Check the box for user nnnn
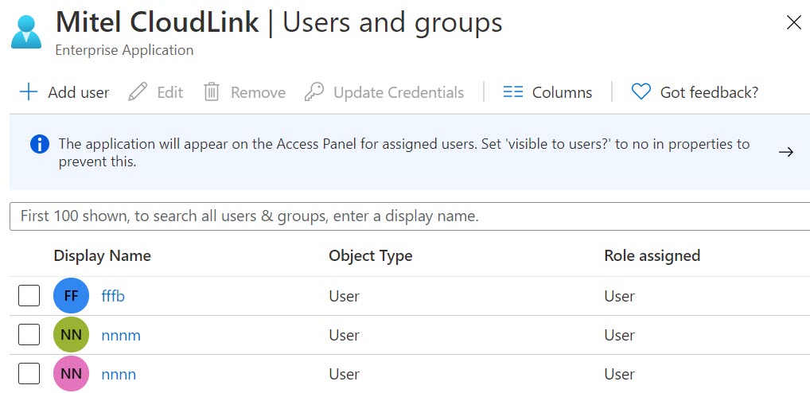 point(29,373)
